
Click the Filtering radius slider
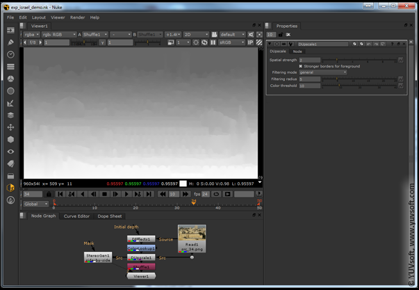pos(359,79)
